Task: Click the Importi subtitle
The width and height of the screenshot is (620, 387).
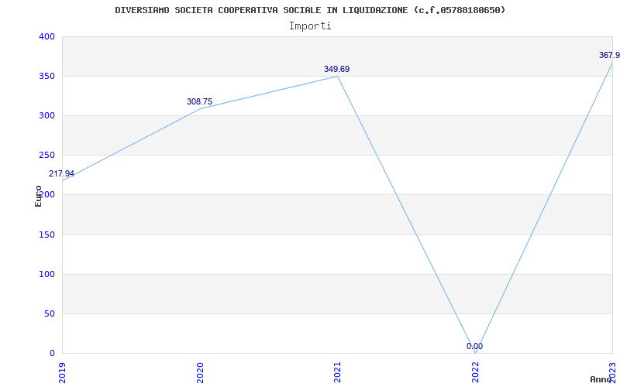Action: (x=310, y=26)
